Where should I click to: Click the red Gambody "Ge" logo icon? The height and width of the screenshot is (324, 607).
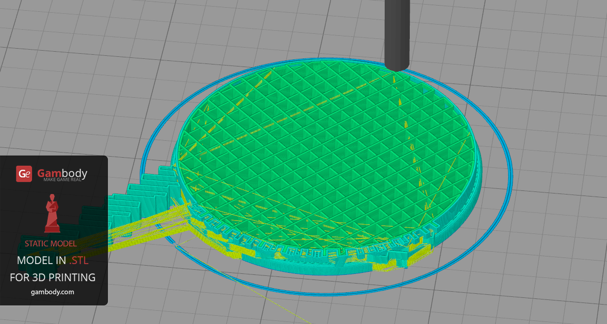click(x=25, y=174)
